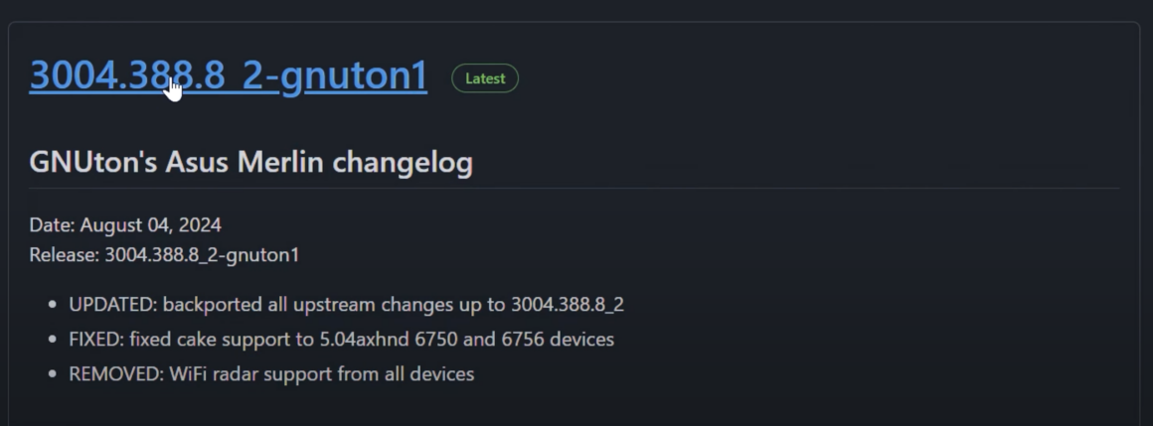Click the bullet dot before REMOVED

(53, 373)
